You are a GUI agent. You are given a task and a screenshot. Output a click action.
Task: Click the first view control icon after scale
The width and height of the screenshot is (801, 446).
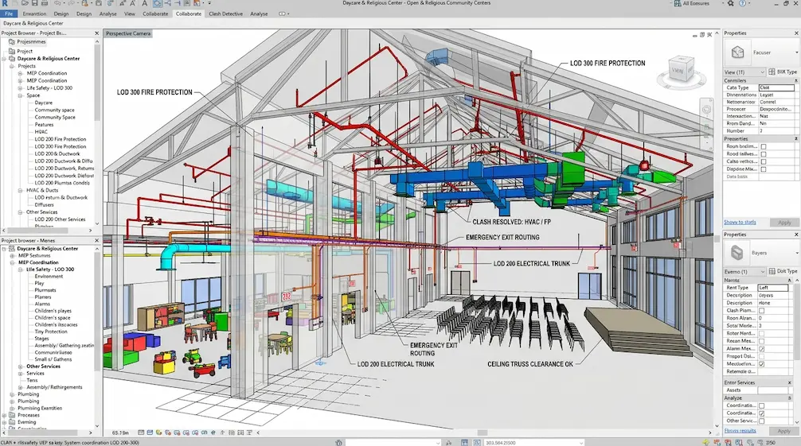pyautogui.click(x=141, y=432)
